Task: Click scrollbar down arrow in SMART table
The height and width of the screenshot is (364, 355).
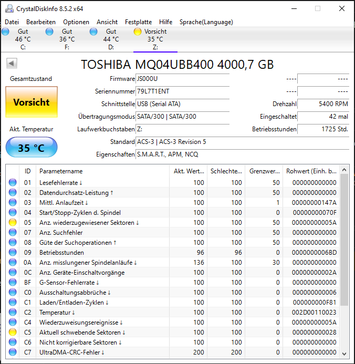Action: (x=344, y=353)
